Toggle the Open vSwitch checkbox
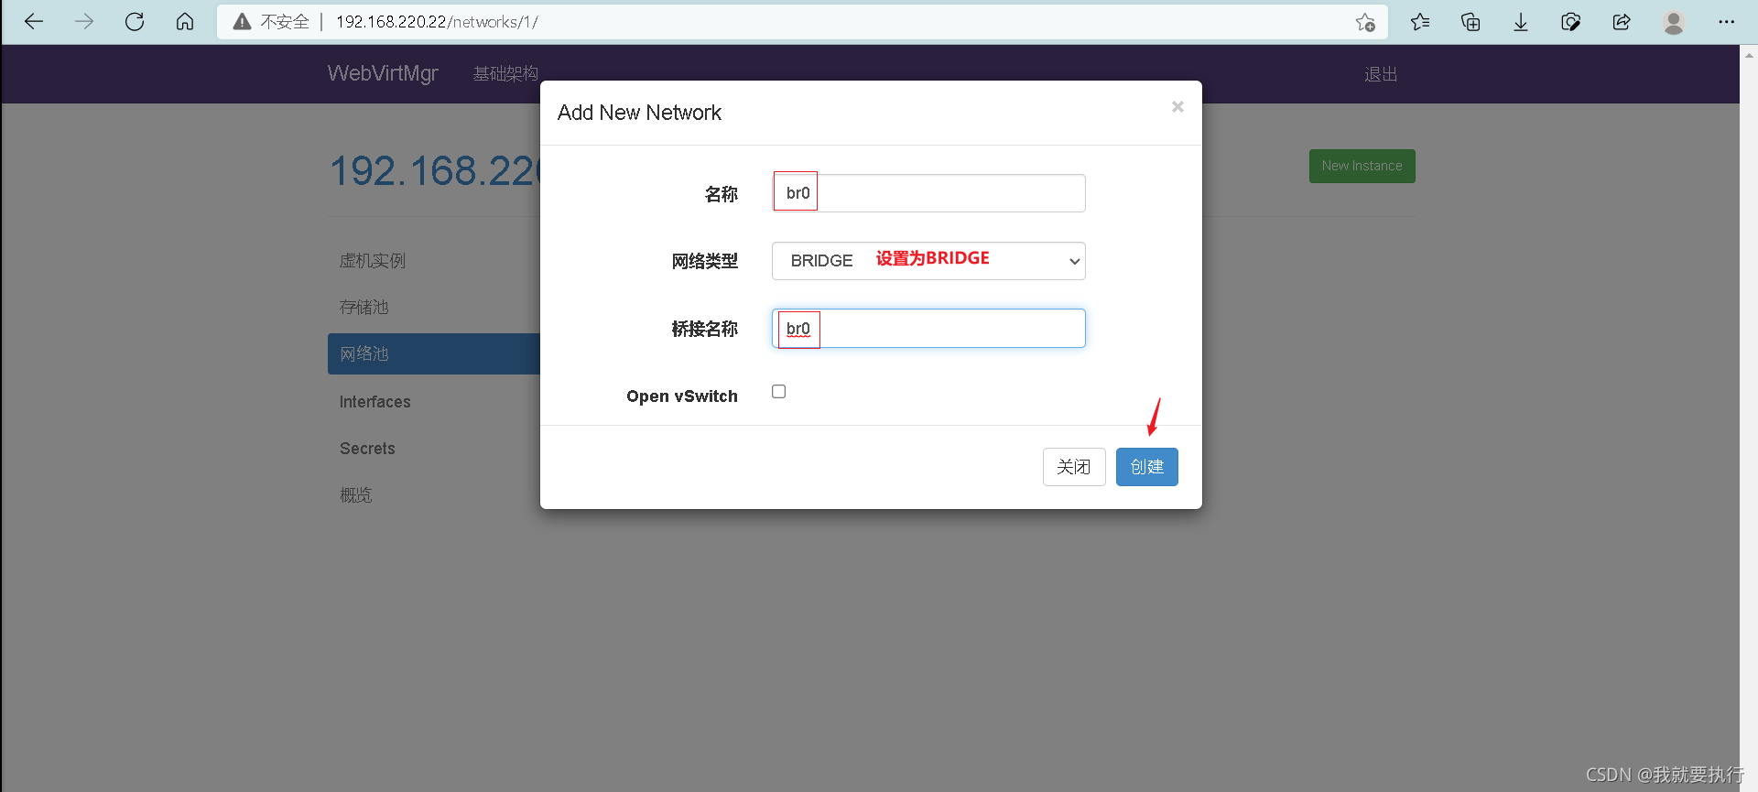The width and height of the screenshot is (1758, 792). point(778,392)
